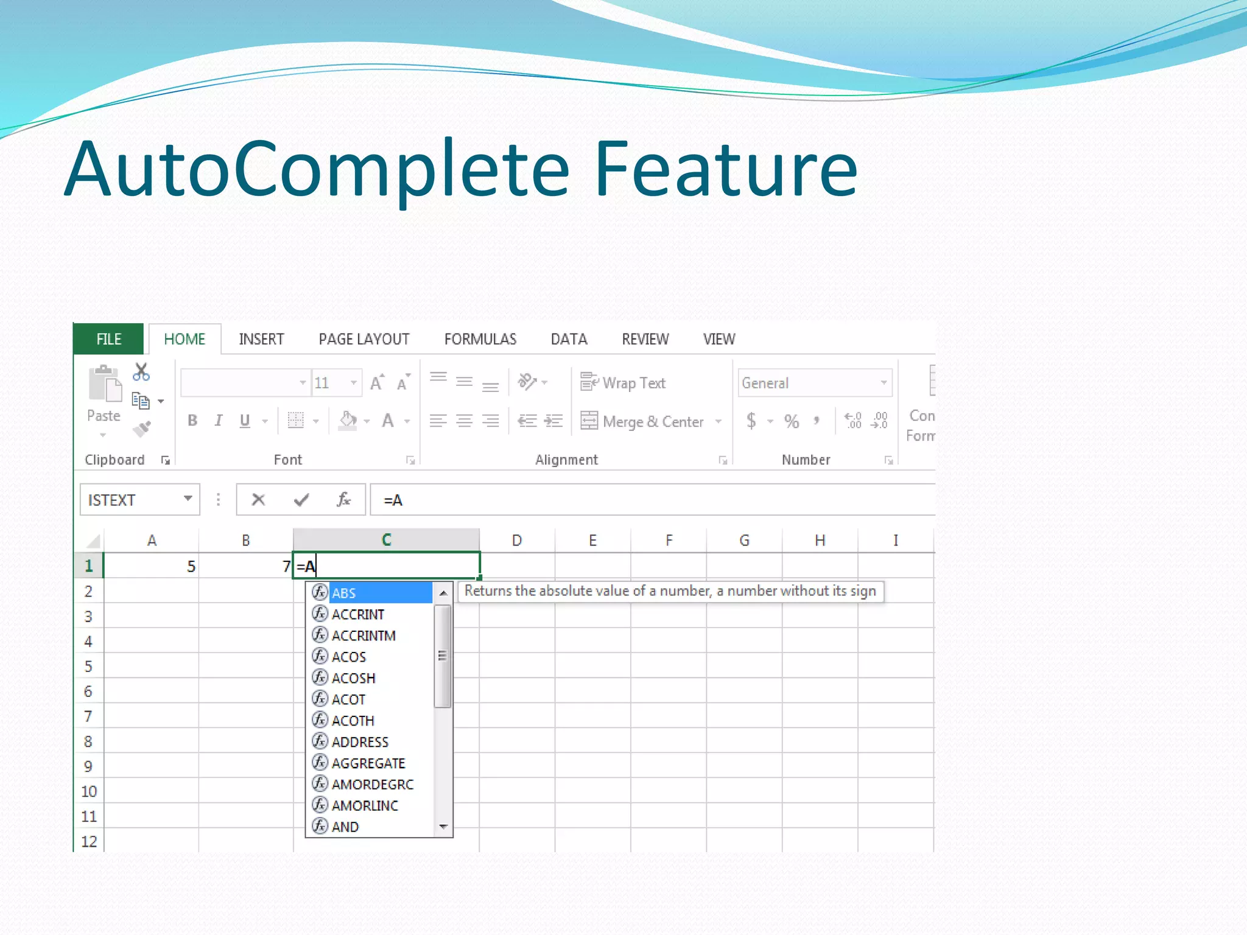Click the formula bar input
1247x935 pixels.
tap(653, 500)
